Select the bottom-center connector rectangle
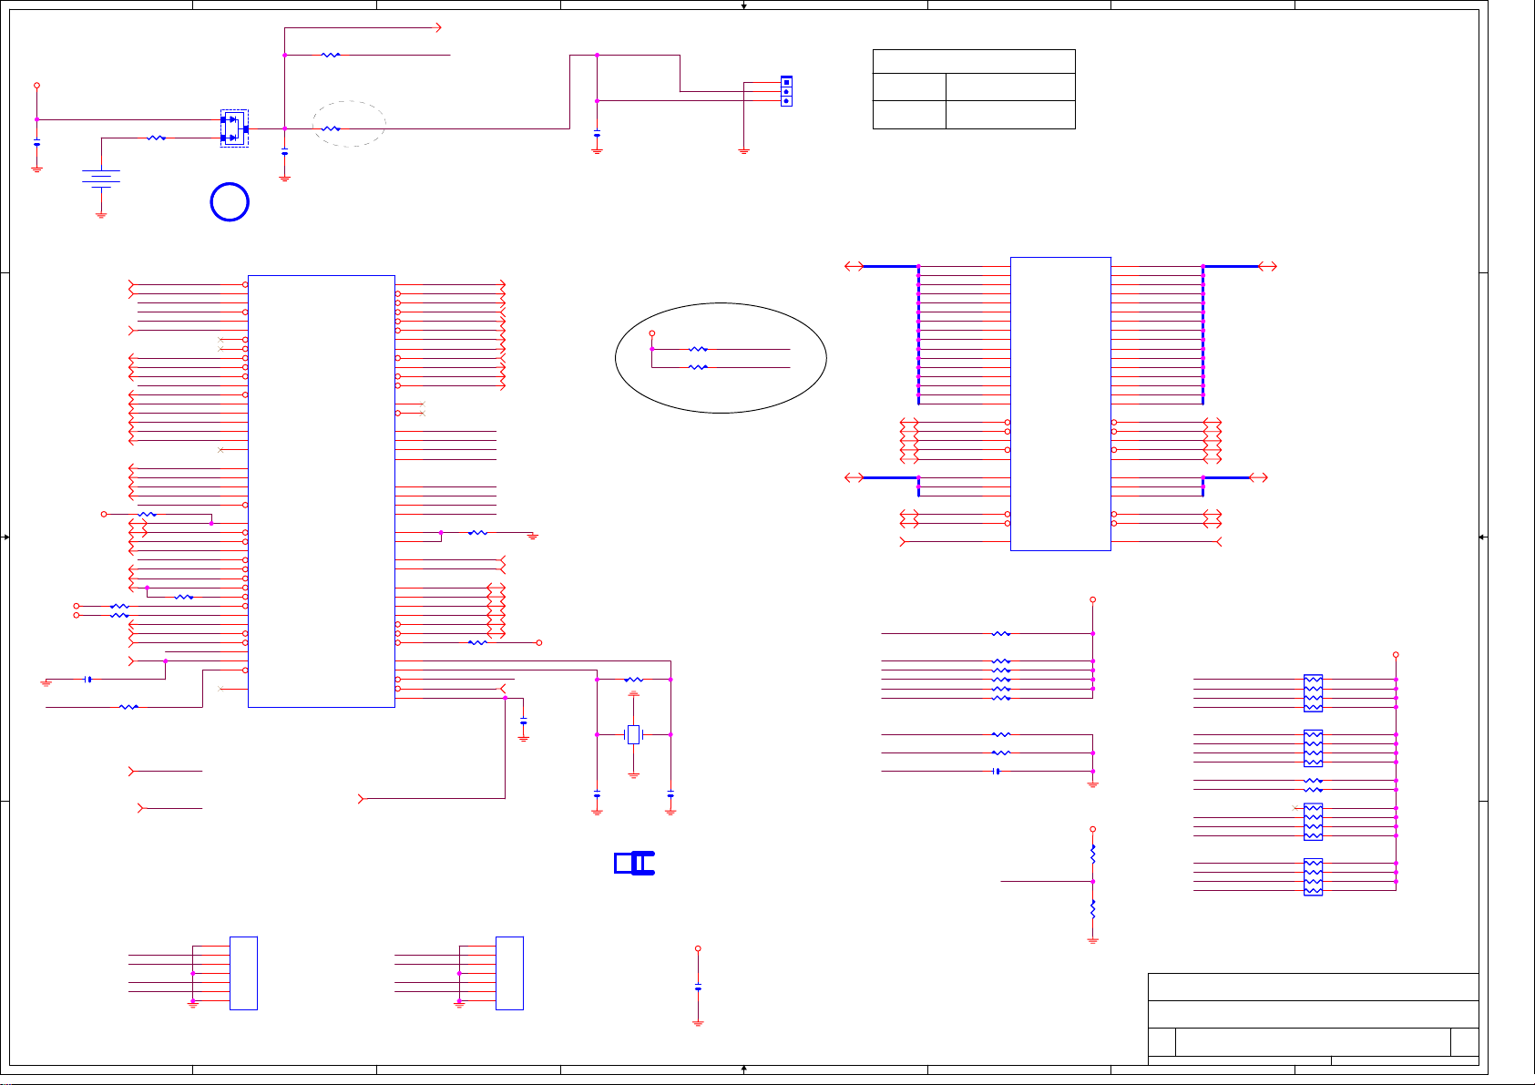 [x=509, y=973]
